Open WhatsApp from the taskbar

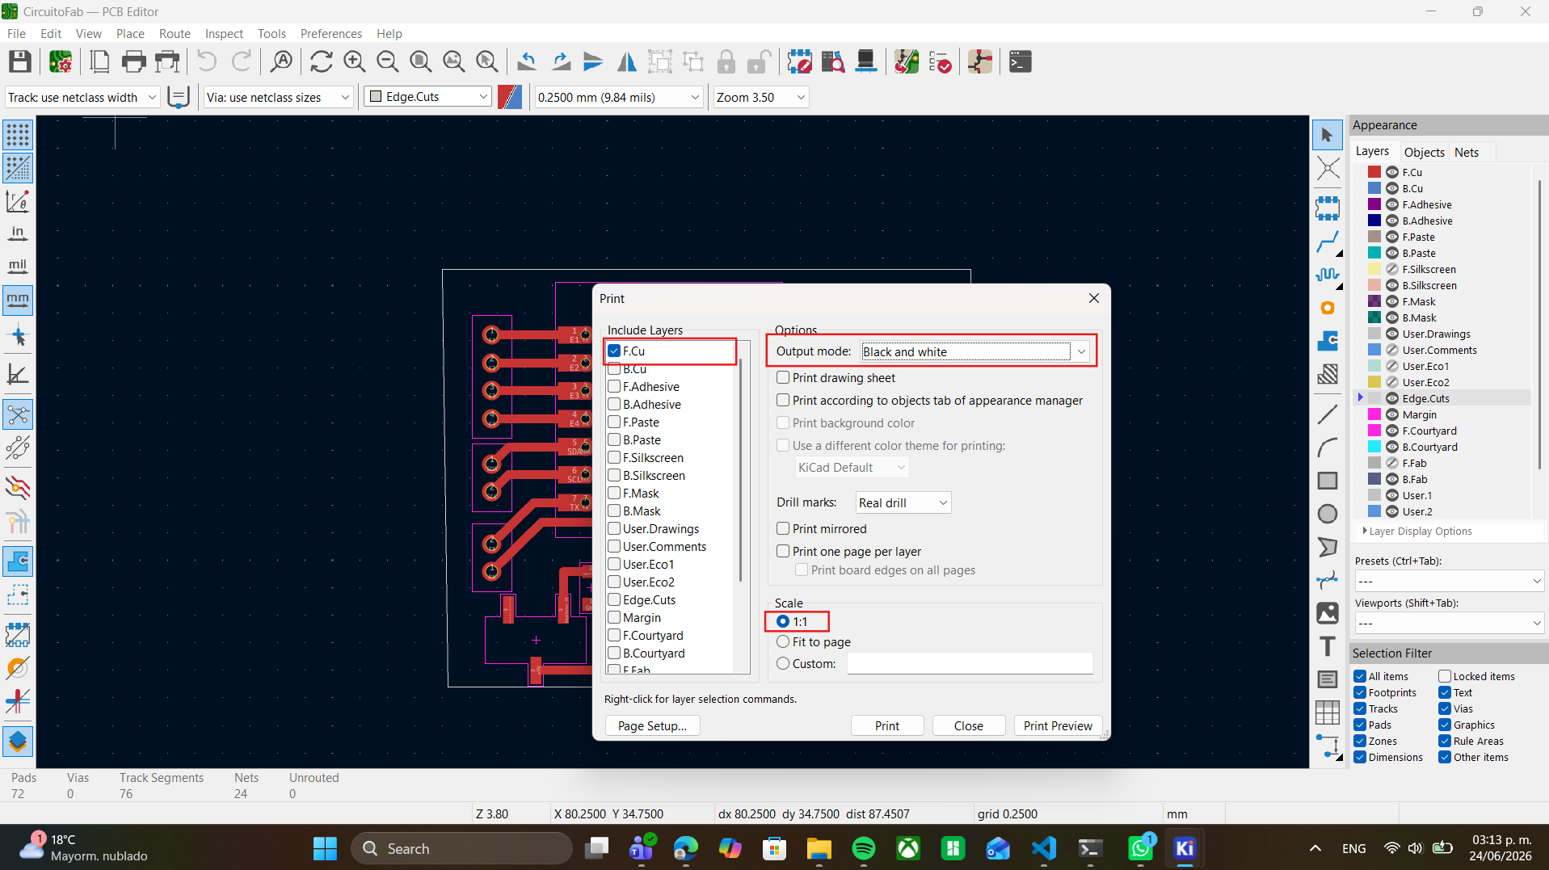1140,848
